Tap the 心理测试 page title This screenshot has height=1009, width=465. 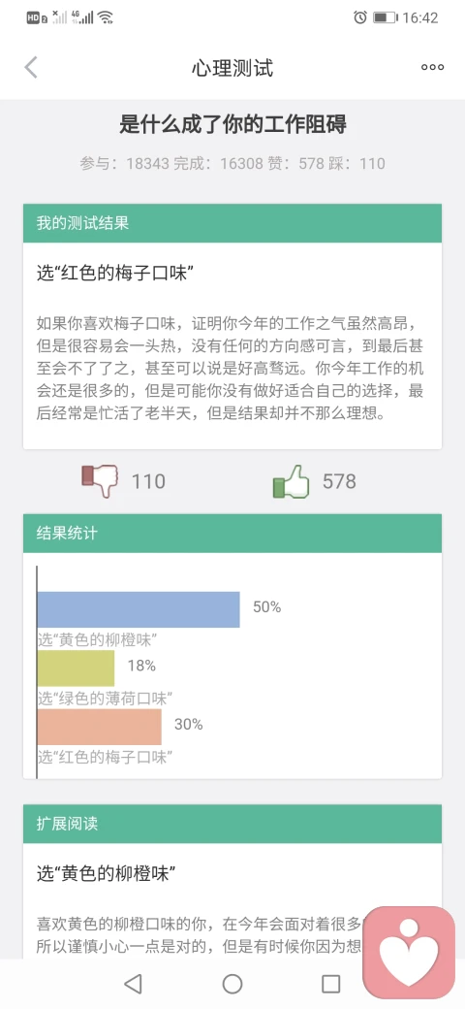pyautogui.click(x=232, y=68)
